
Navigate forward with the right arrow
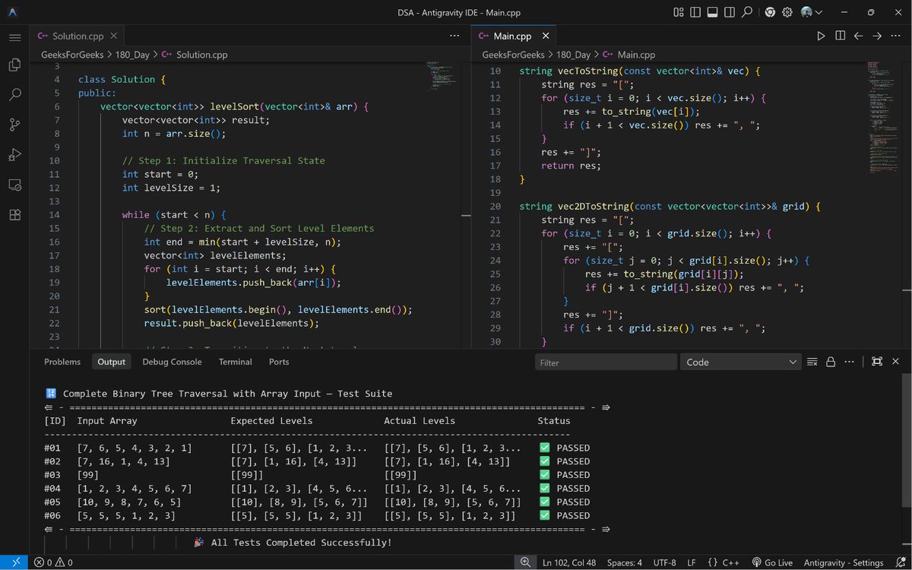(876, 36)
